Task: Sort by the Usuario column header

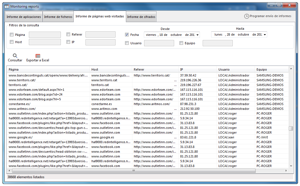Action: (236, 69)
